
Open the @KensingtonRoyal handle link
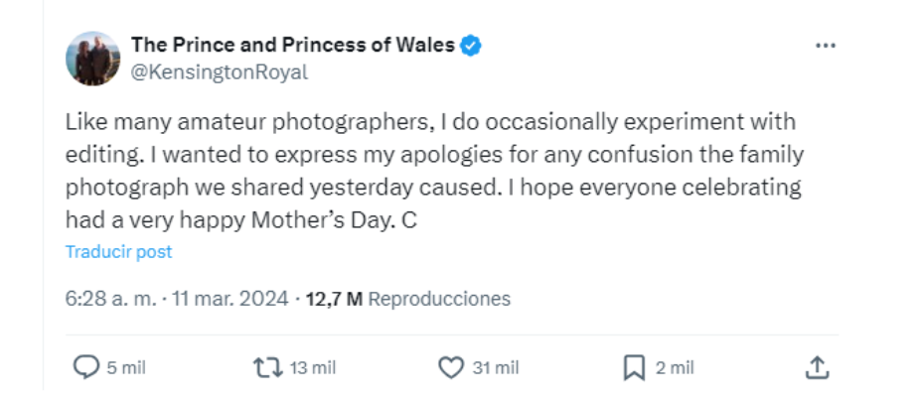220,71
